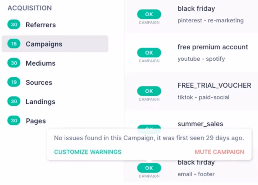Click the Mediums count badge showing 30
The height and width of the screenshot is (185, 258).
[x=14, y=63]
